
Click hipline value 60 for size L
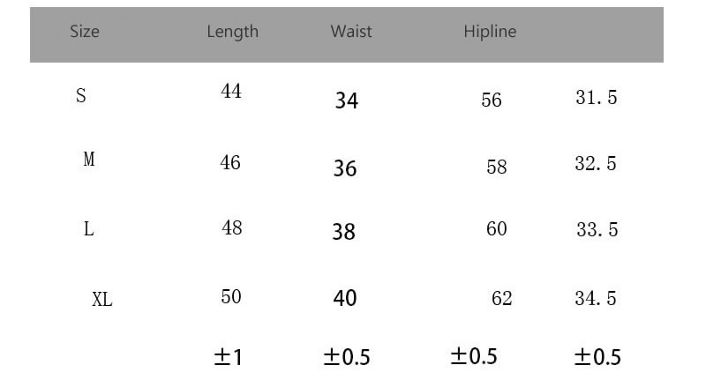(497, 229)
